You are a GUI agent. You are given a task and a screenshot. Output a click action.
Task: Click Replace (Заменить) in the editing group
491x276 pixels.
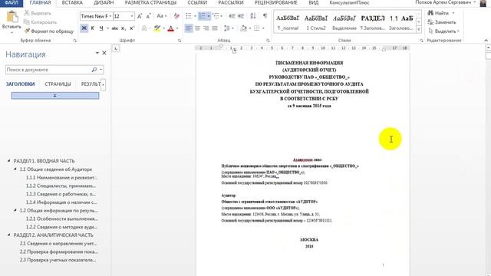442,22
